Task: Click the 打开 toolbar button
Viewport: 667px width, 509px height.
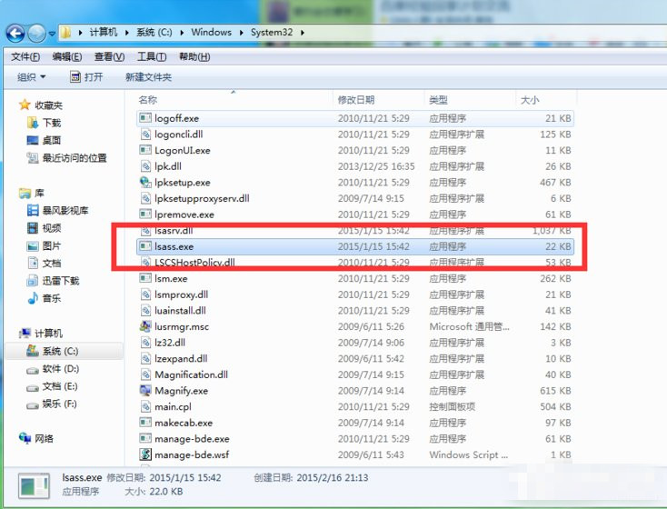Action: coord(85,77)
